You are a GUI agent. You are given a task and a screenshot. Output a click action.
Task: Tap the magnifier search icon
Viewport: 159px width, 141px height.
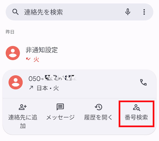pyautogui.click(x=15, y=12)
